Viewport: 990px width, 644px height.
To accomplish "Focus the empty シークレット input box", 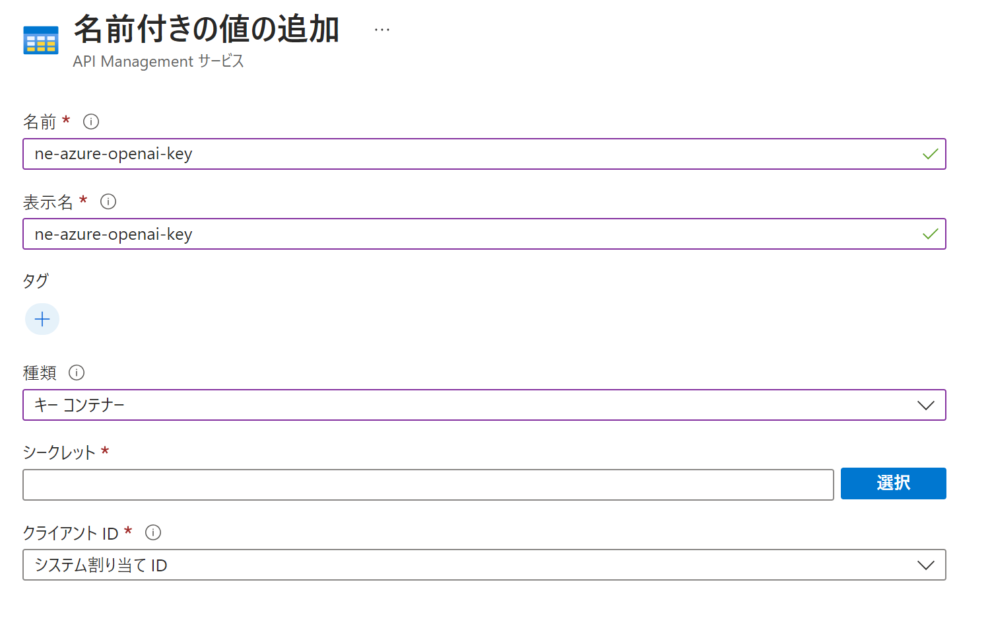I will tap(428, 485).
